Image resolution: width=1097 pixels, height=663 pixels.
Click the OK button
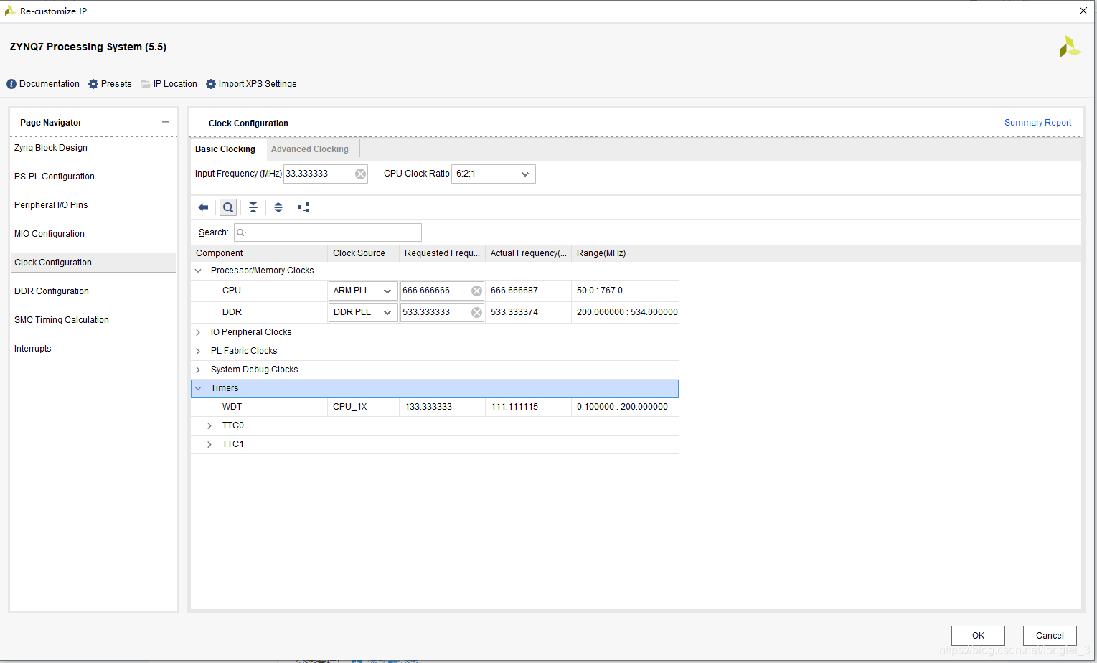[x=978, y=636]
